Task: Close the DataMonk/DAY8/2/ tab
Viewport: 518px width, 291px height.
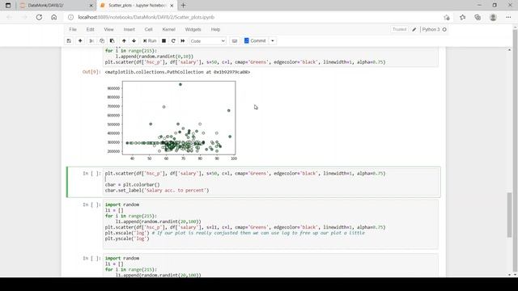Action: click(x=91, y=6)
